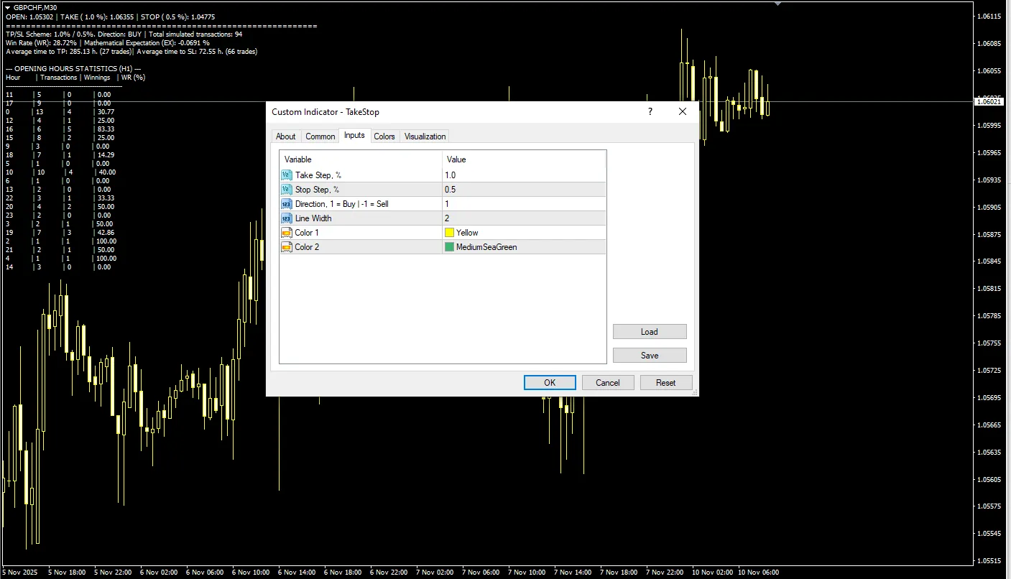Click the MediumSeaGreen color swatch

tap(449, 247)
